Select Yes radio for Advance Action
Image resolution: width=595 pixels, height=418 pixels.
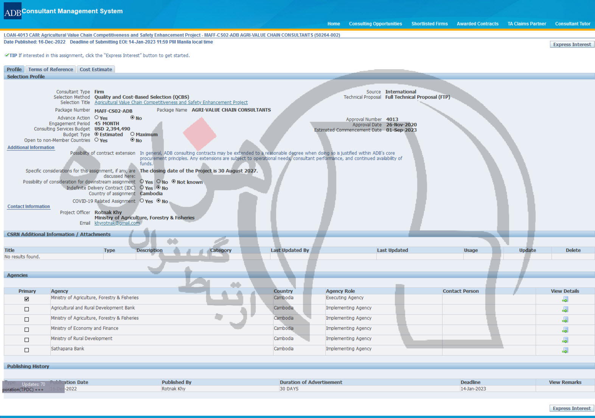(x=96, y=118)
